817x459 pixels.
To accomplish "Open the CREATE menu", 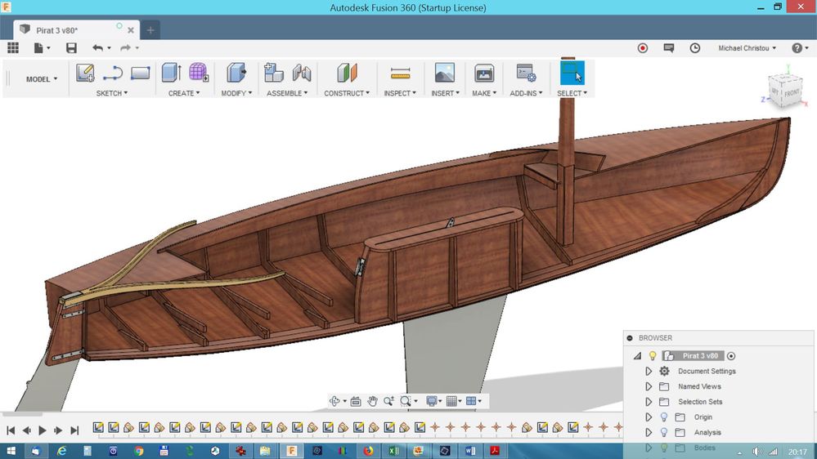I will pos(183,93).
